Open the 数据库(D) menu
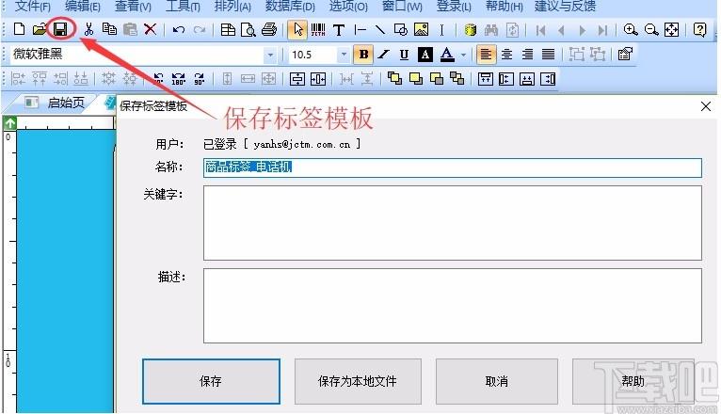Image resolution: width=721 pixels, height=414 pixels. [290, 7]
